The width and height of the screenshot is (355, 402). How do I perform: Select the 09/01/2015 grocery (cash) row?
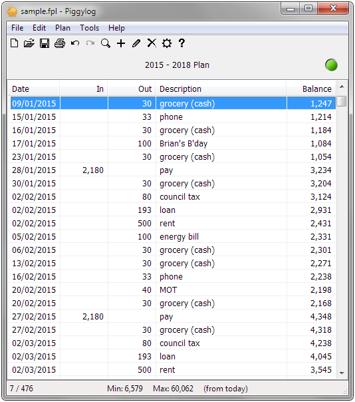tap(173, 103)
